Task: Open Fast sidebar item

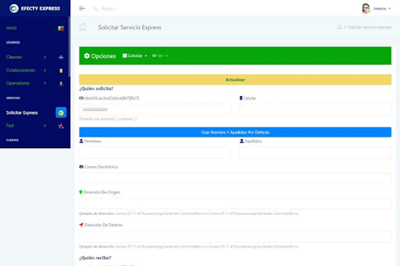Action: pos(10,126)
